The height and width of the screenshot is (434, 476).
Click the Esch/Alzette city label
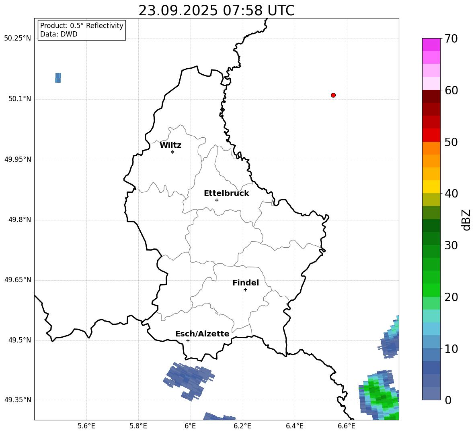(202, 334)
